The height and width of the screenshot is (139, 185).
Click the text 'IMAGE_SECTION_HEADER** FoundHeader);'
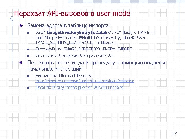pos(76,43)
